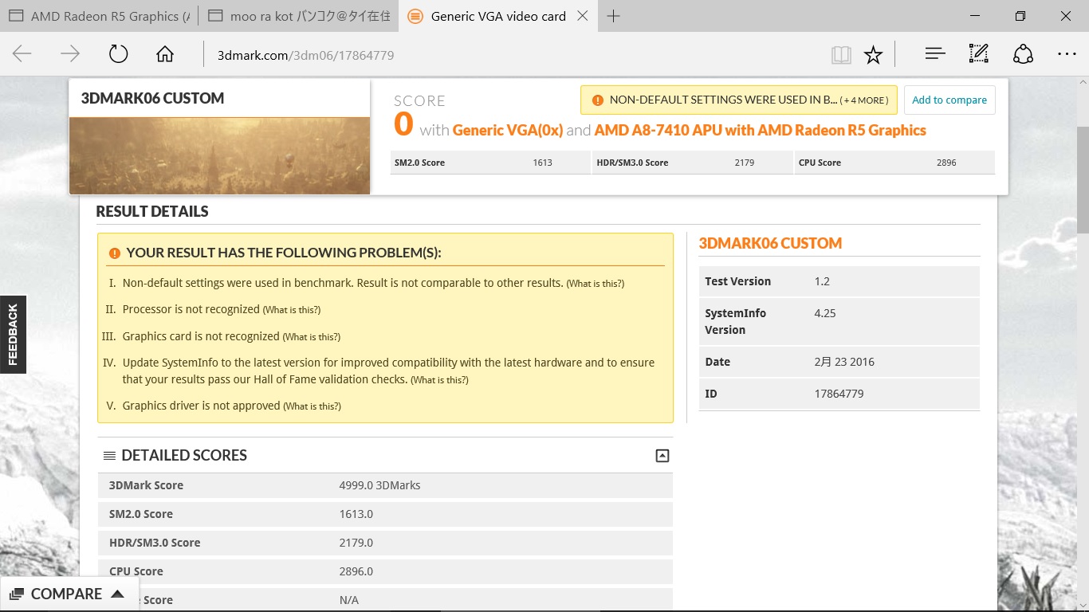This screenshot has width=1089, height=612.
Task: Click the header SM2.0 Score 1613 cell
Action: 490,163
